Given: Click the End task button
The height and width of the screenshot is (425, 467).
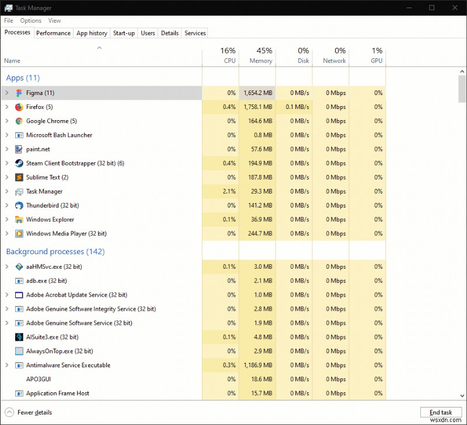Looking at the screenshot, I should pos(441,412).
